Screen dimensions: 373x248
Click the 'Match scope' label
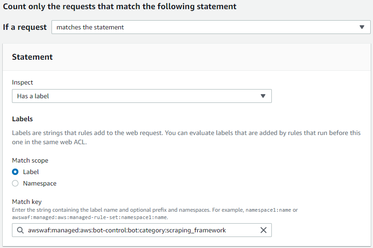[x=30, y=160]
